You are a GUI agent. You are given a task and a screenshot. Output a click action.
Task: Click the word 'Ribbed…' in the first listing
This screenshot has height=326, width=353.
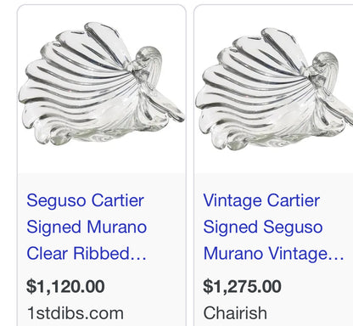pyautogui.click(x=109, y=253)
